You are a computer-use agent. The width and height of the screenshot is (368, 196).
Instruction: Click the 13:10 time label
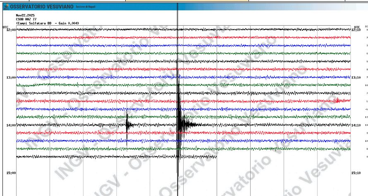point(356,78)
